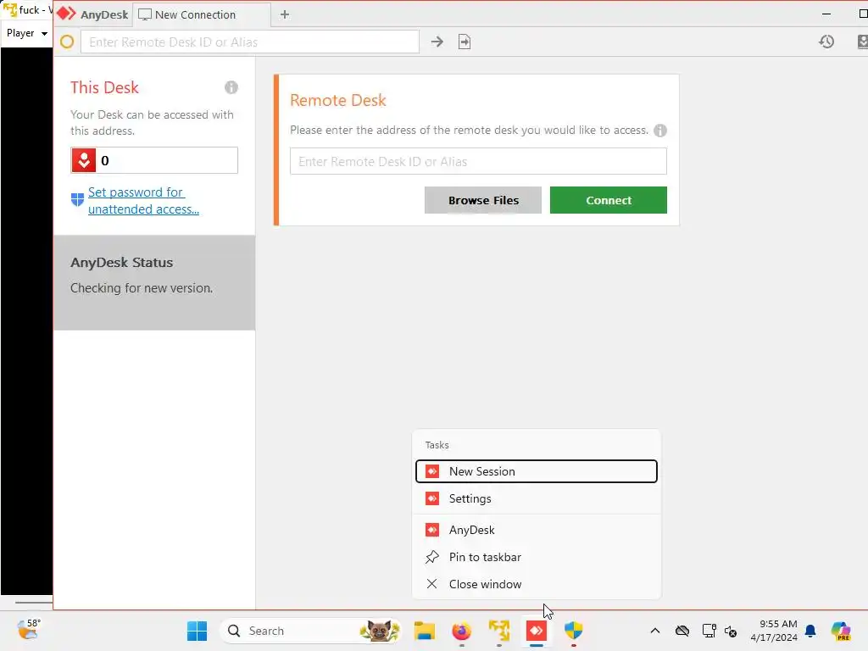The width and height of the screenshot is (868, 651).
Task: Click the connect arrow beside address bar
Action: point(437,42)
